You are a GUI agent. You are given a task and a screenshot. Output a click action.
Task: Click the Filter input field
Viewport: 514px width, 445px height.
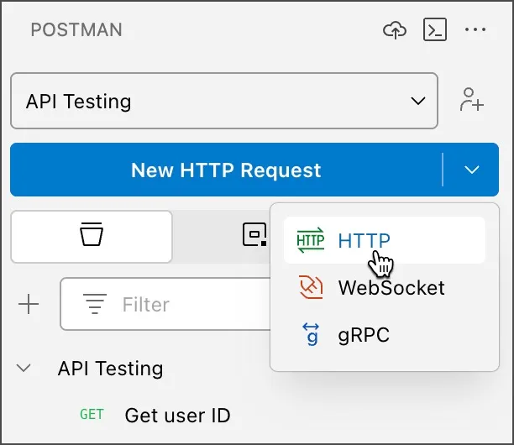[165, 304]
